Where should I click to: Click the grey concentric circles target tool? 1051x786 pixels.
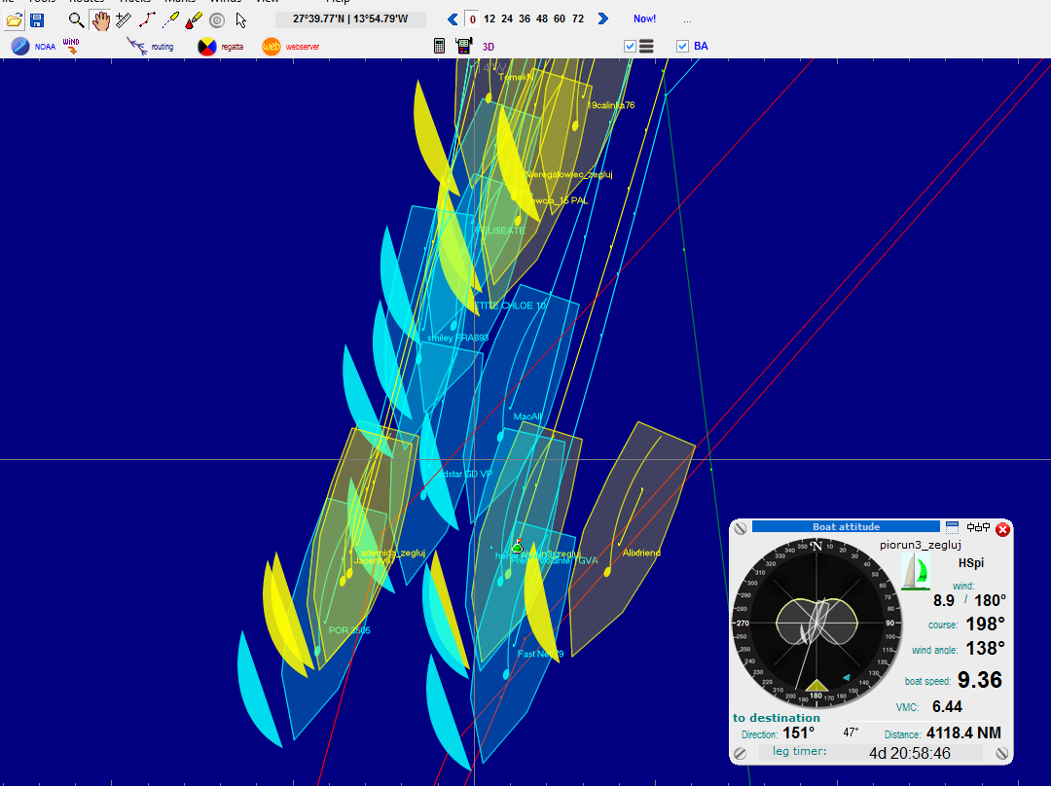[x=217, y=20]
